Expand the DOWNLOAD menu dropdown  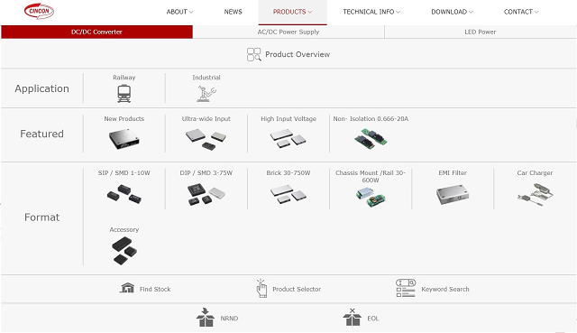pyautogui.click(x=452, y=12)
